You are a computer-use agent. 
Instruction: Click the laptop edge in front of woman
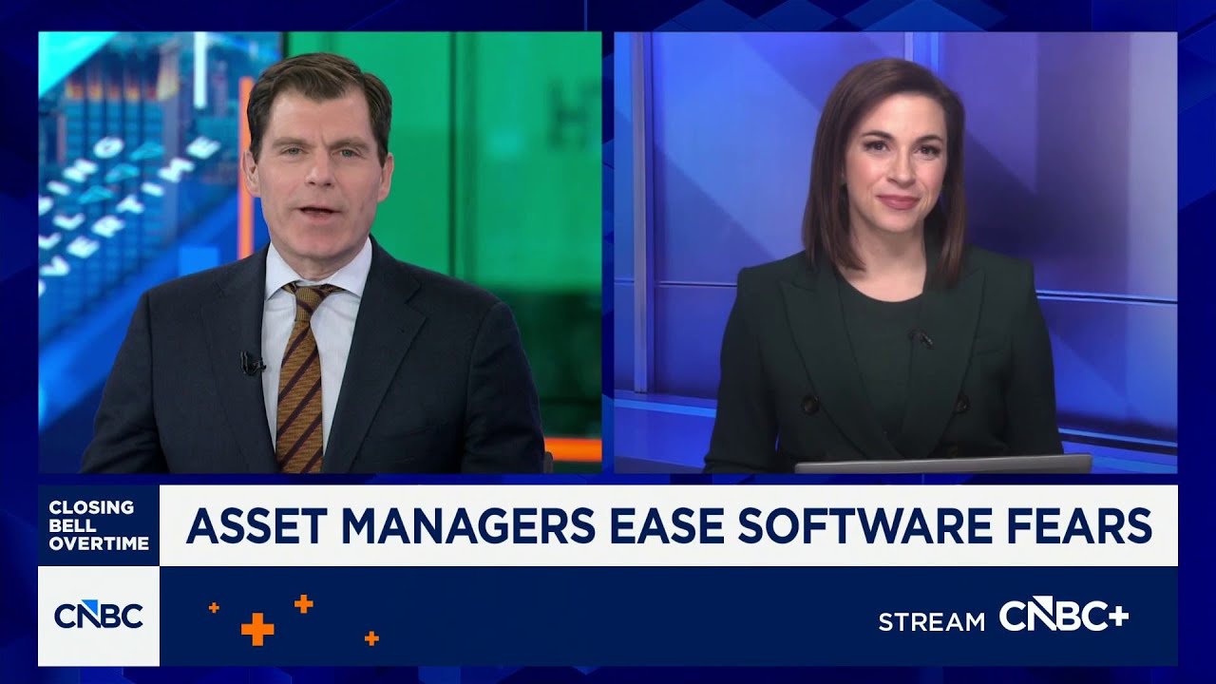[942, 465]
